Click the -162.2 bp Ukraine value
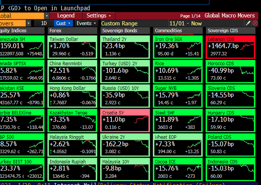 point(115,144)
